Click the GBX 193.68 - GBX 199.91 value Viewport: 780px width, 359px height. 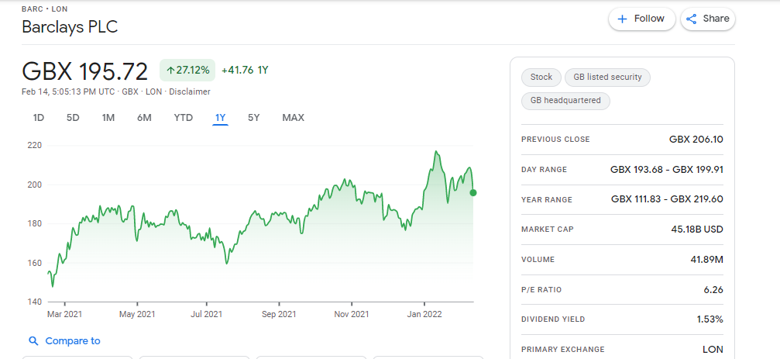click(667, 170)
